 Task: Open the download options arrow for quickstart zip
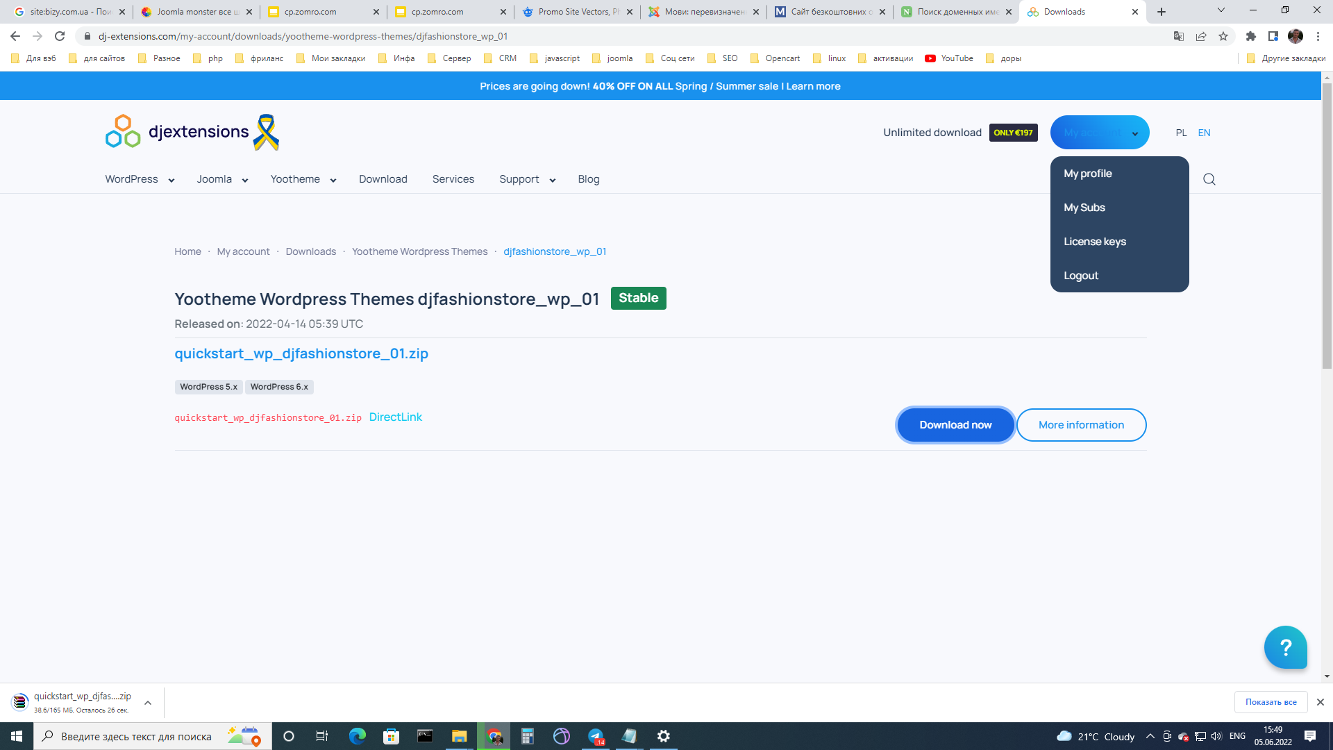coord(148,702)
